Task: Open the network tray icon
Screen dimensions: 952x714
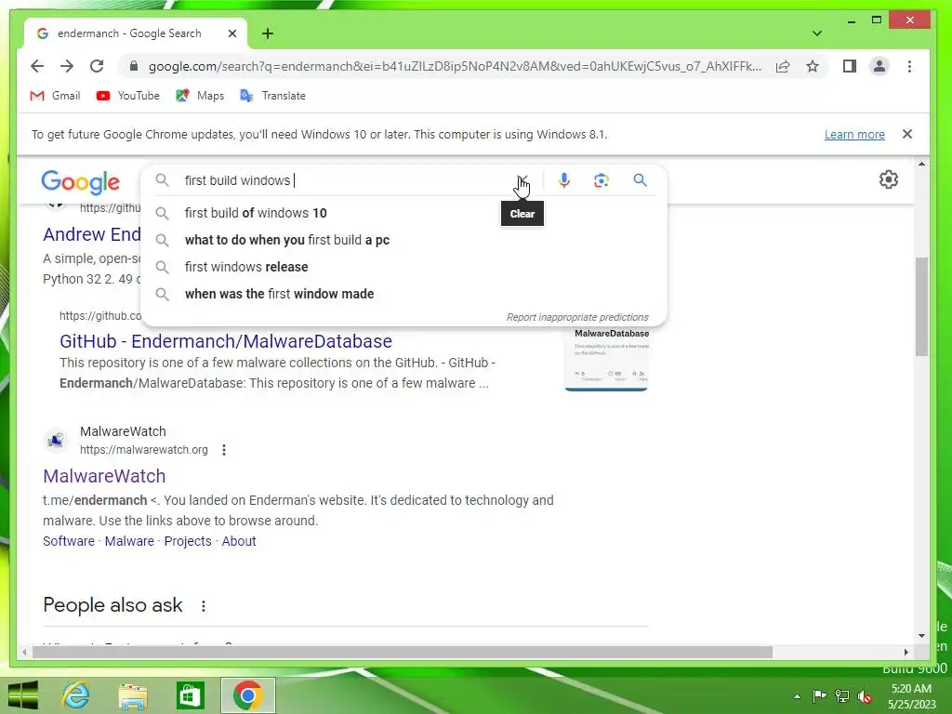Action: (x=842, y=696)
